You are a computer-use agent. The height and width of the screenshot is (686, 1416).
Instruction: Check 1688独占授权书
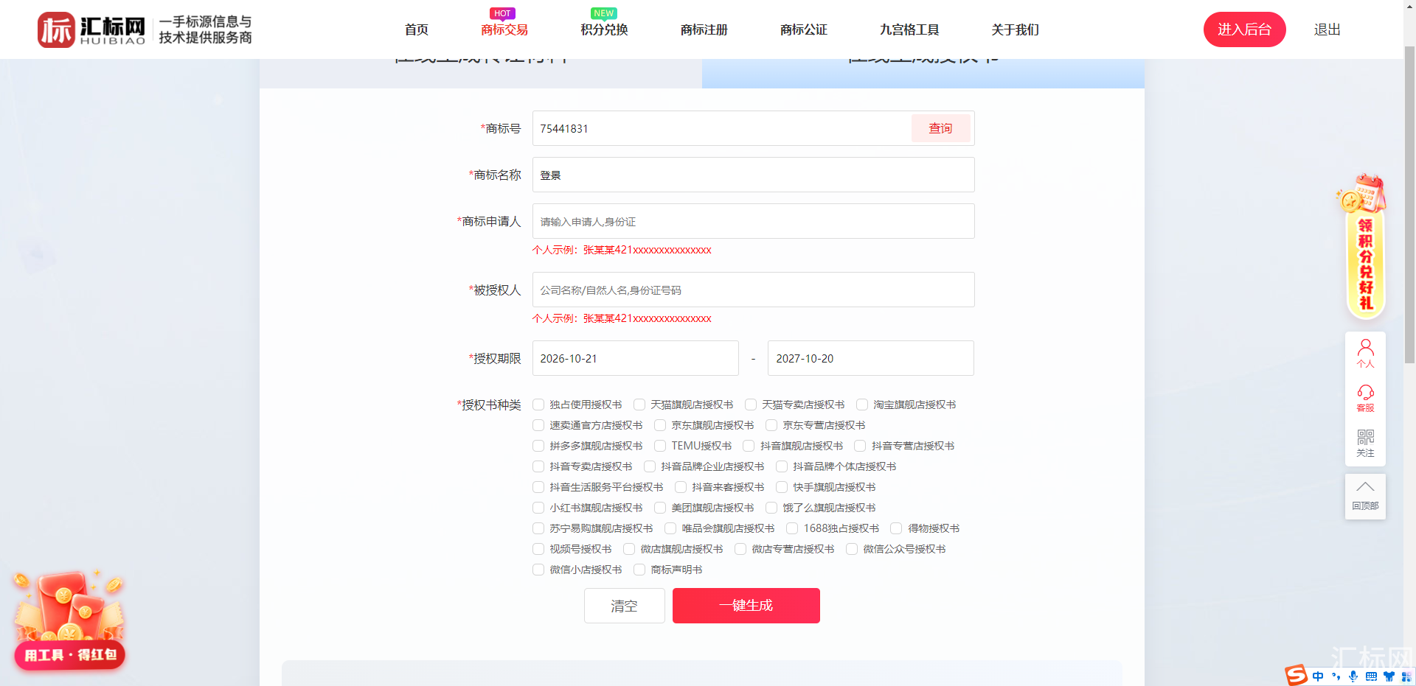click(x=792, y=528)
